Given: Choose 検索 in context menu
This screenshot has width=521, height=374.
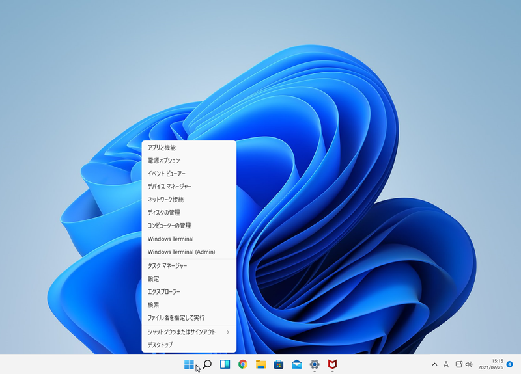Looking at the screenshot, I should coord(189,304).
